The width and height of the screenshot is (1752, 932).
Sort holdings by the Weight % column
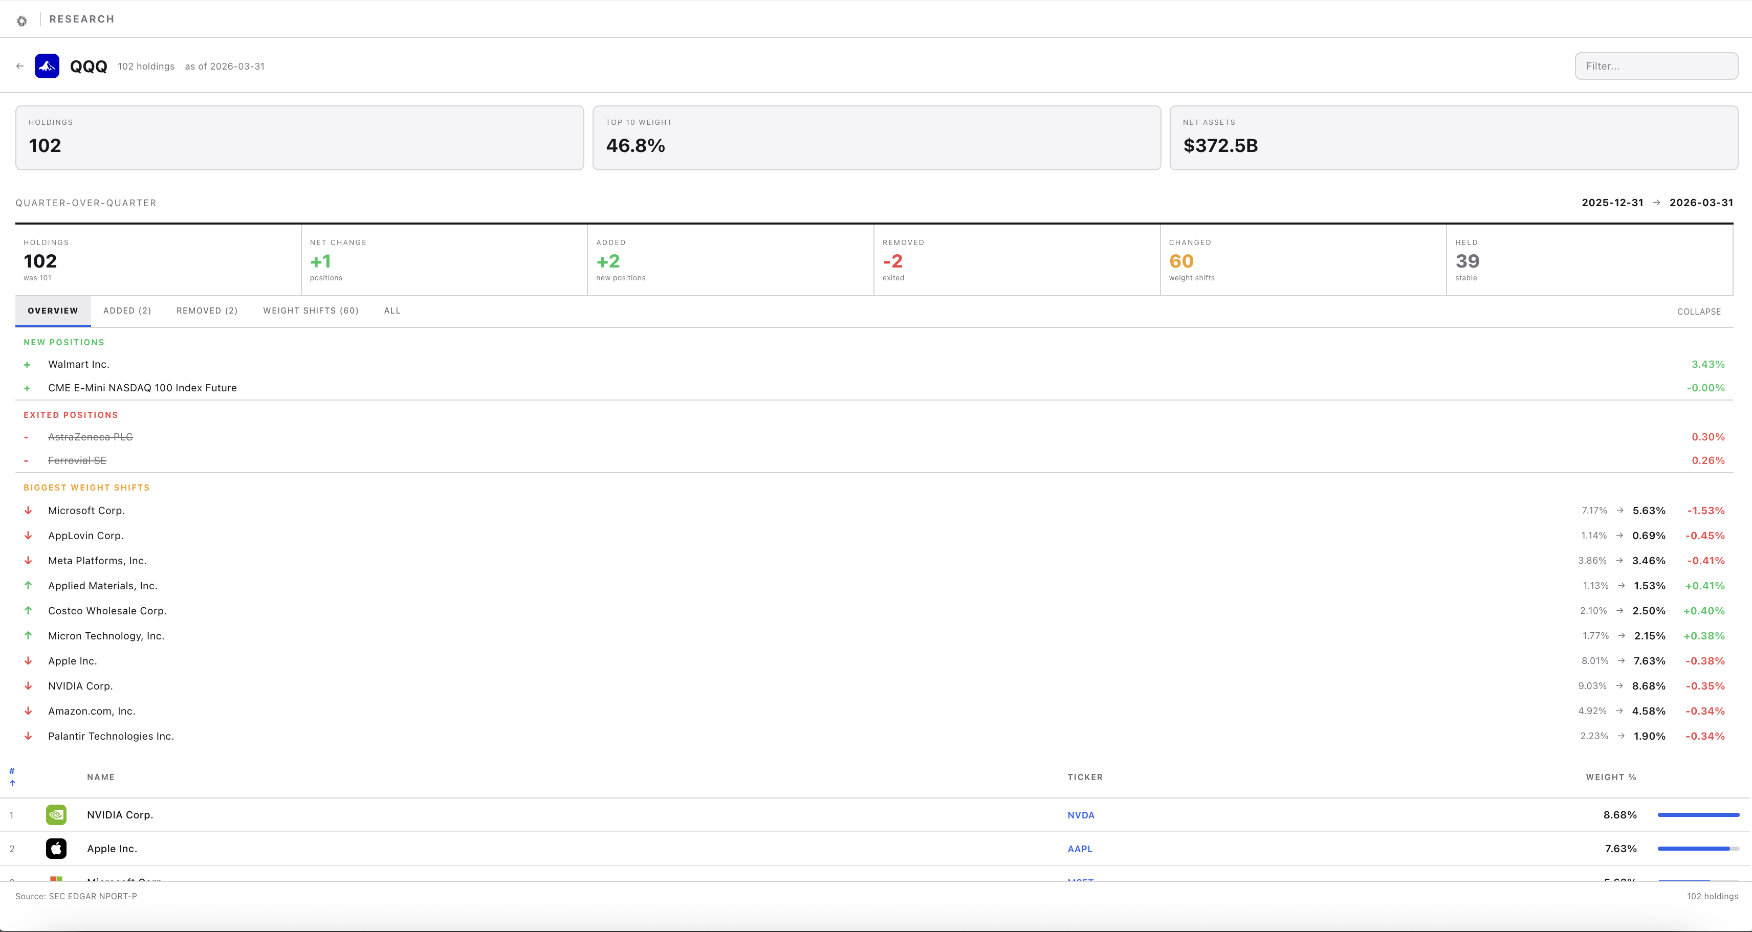point(1611,777)
